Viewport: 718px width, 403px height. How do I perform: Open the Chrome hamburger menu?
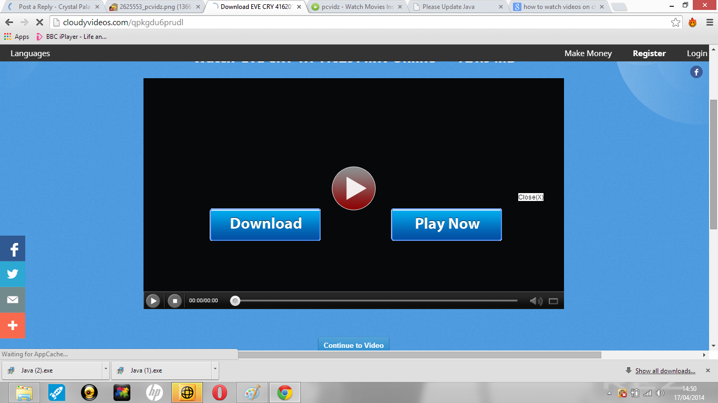point(708,23)
